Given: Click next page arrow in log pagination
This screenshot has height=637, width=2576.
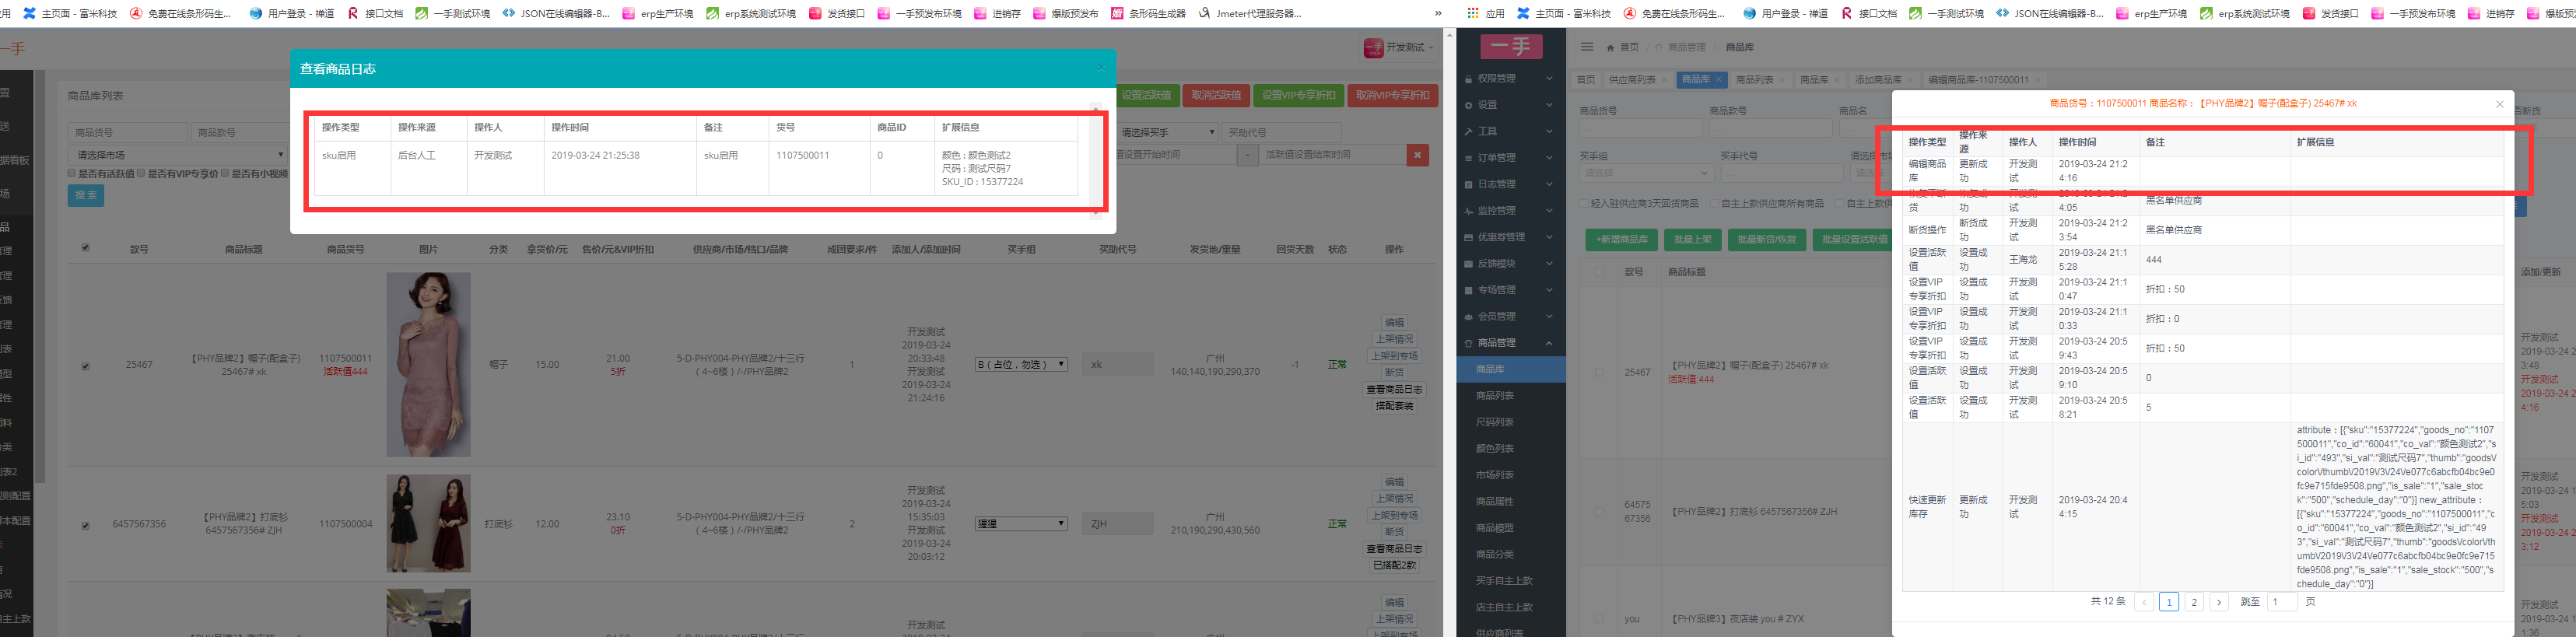Looking at the screenshot, I should (x=2219, y=602).
